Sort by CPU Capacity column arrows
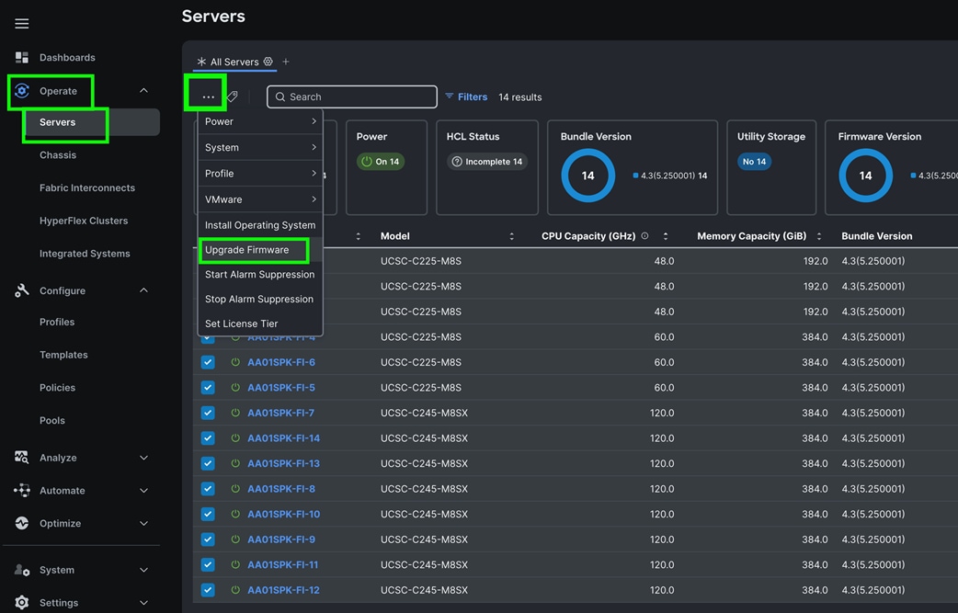958x613 pixels. tap(666, 236)
